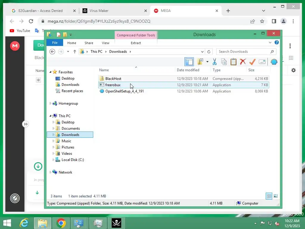Expand the Network tree node
The height and width of the screenshot is (229, 305).
(x=50, y=172)
